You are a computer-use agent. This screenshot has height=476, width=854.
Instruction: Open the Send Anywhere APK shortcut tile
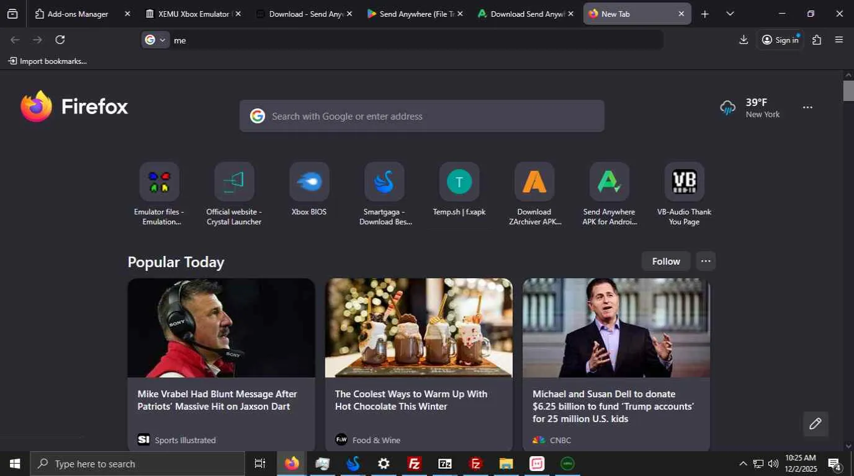(x=609, y=194)
